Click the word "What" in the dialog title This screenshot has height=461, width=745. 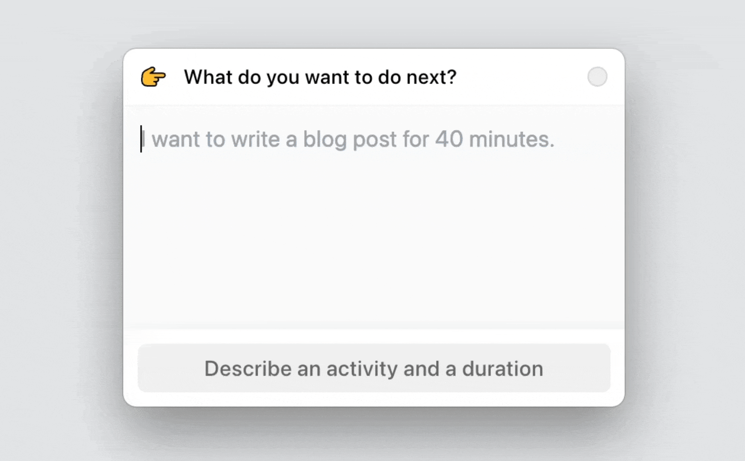[x=208, y=77]
